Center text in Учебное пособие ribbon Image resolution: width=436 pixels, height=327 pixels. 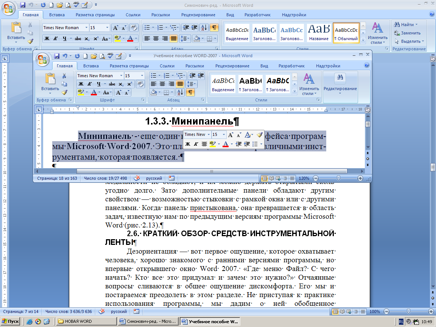pyautogui.click(x=162, y=84)
